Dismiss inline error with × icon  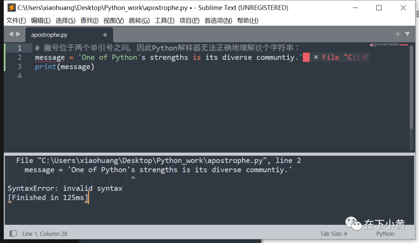click(x=315, y=57)
